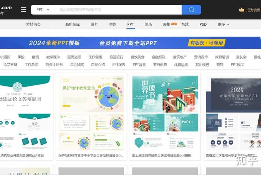The height and width of the screenshot is (175, 261).
Task: Go to 素材首页 tab
Action: pyautogui.click(x=33, y=24)
